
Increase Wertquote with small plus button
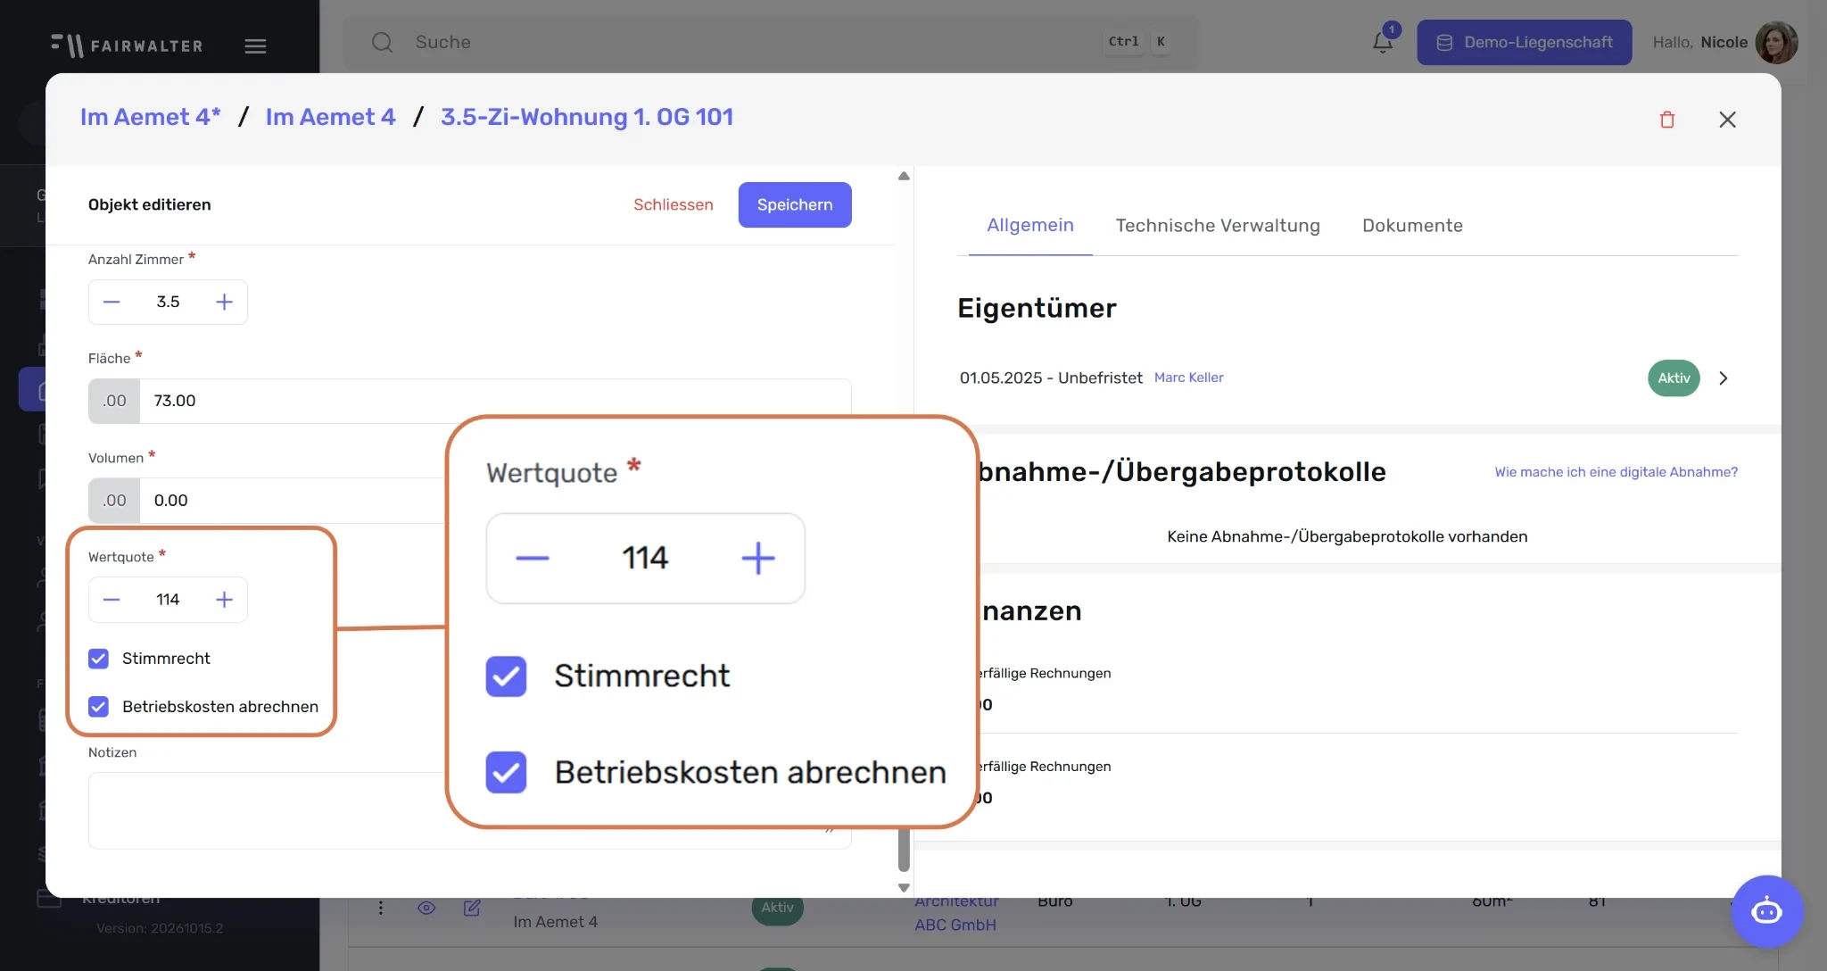point(224,600)
